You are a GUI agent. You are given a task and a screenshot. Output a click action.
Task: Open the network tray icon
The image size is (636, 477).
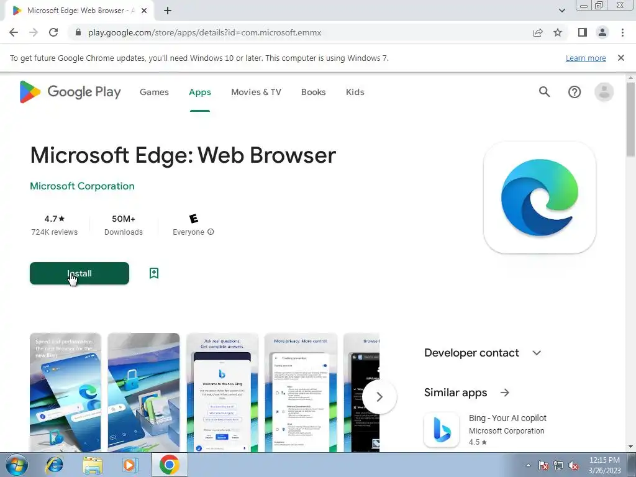coord(558,465)
